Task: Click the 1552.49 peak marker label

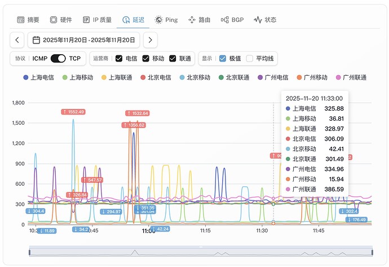Action: click(x=73, y=112)
